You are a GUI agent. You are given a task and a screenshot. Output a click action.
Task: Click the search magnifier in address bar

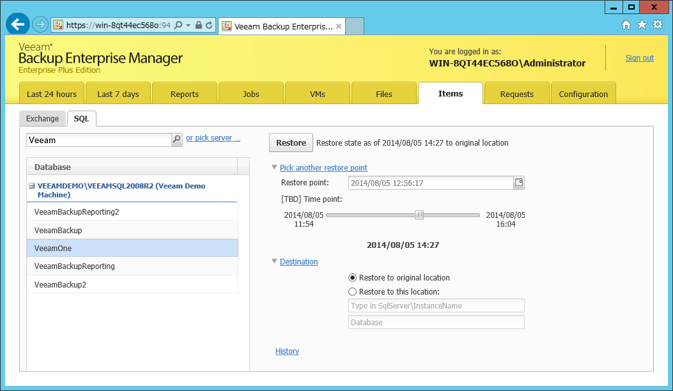point(178,26)
